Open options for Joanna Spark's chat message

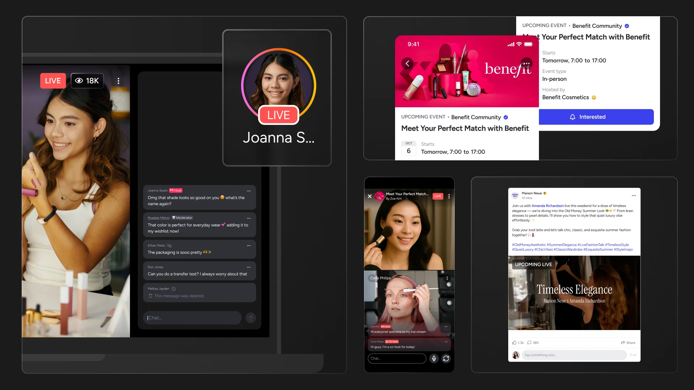pos(249,191)
